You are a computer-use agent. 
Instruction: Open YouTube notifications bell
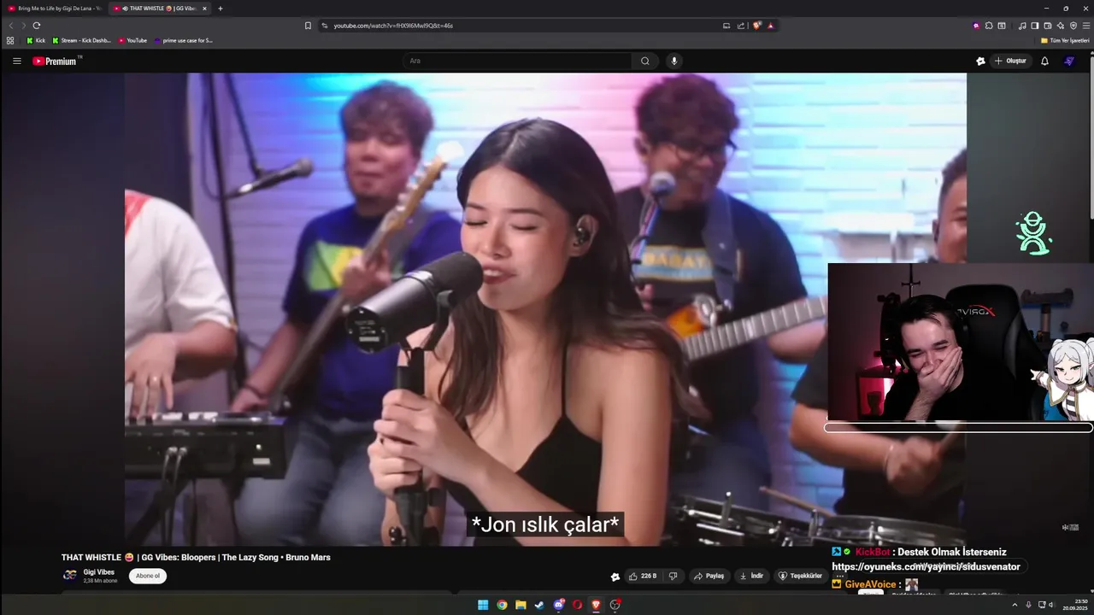[1044, 61]
